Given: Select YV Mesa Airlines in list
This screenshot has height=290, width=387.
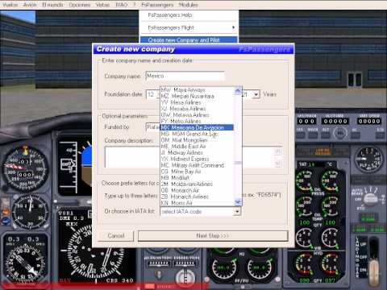Looking at the screenshot, I should point(198,102).
